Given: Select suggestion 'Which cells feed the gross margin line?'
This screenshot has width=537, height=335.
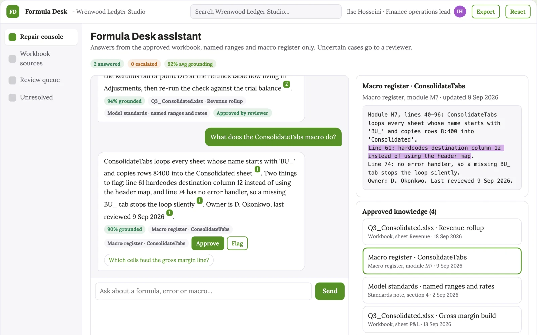Looking at the screenshot, I should click(x=159, y=260).
